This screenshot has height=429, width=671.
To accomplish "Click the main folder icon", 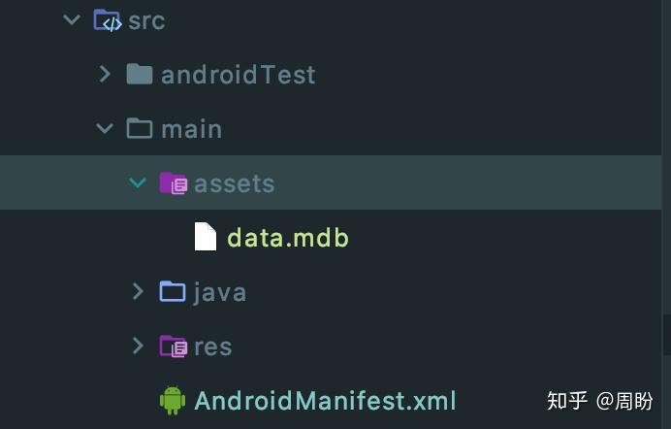I will coord(140,129).
